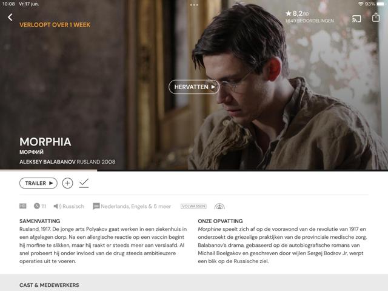
Task: Tap the battery indicator in the status bar
Action: [x=381, y=4]
